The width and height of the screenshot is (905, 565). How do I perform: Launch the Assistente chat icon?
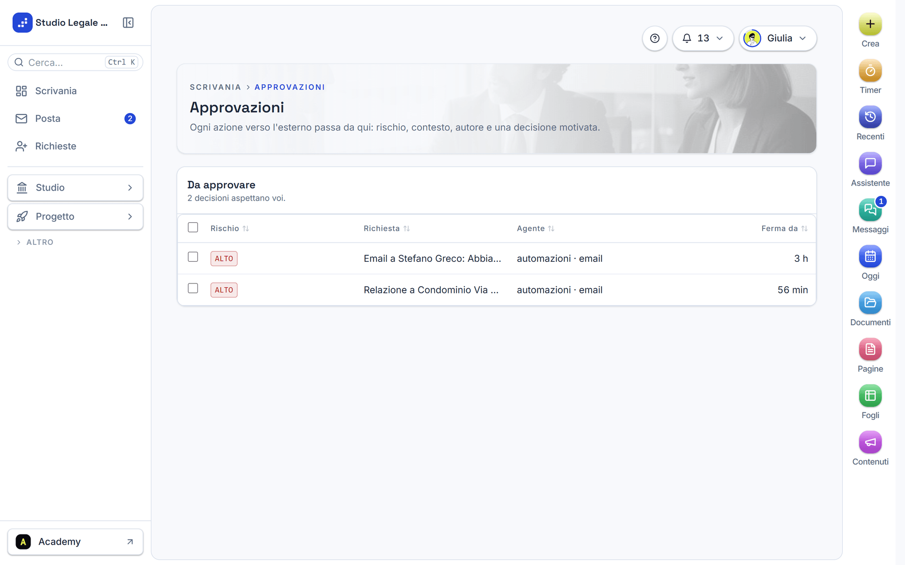(x=870, y=163)
